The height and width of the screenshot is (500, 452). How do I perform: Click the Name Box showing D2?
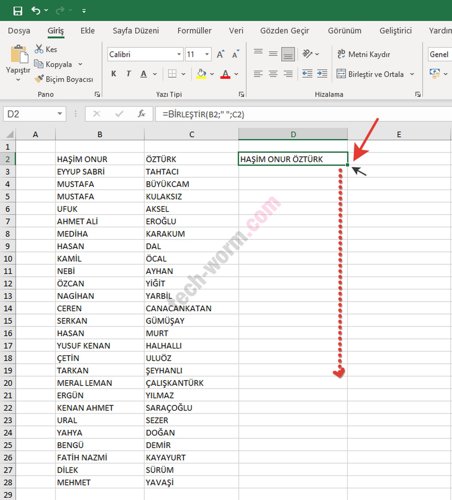30,114
